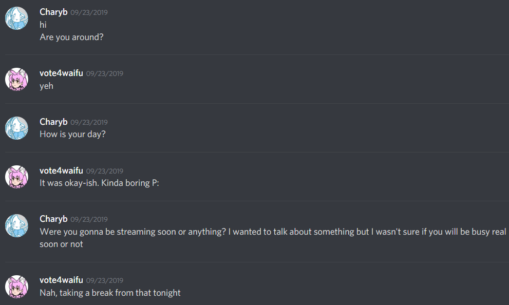Click the timestamp above "How is your day?"

[89, 122]
